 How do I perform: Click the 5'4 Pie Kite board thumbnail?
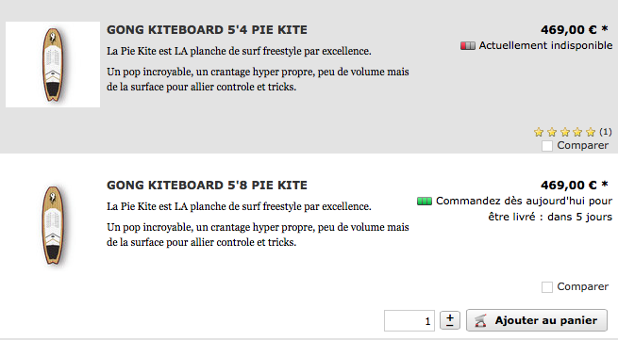click(x=53, y=65)
